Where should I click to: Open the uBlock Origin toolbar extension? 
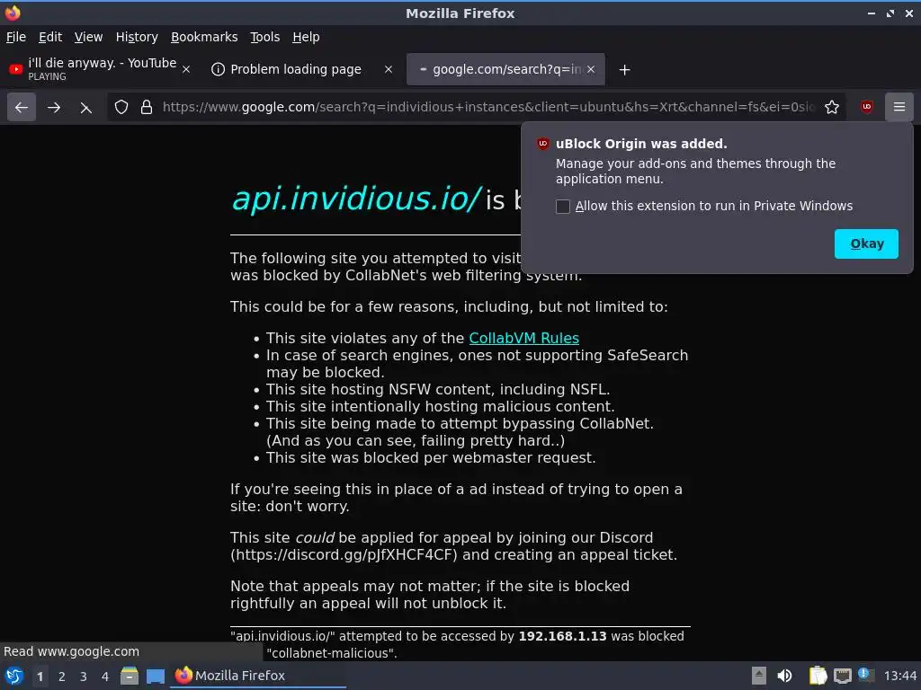tap(866, 107)
